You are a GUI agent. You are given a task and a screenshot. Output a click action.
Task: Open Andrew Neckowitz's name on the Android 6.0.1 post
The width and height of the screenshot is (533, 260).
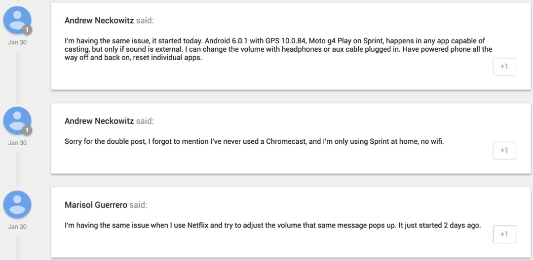99,21
